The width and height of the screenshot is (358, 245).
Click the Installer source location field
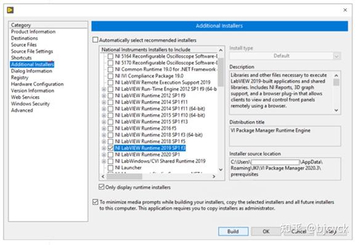coord(285,169)
